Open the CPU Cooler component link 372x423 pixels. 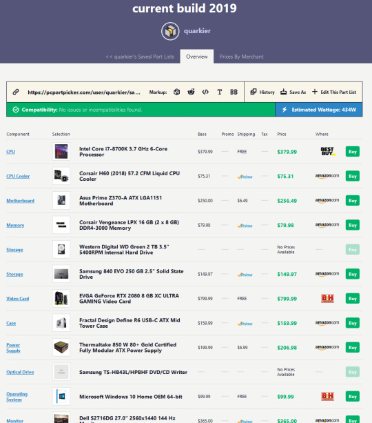[18, 176]
